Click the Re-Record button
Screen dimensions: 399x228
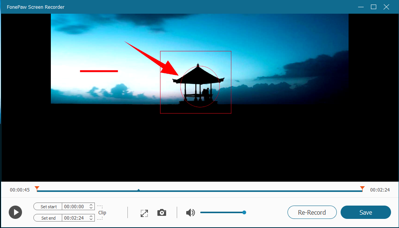click(x=312, y=212)
